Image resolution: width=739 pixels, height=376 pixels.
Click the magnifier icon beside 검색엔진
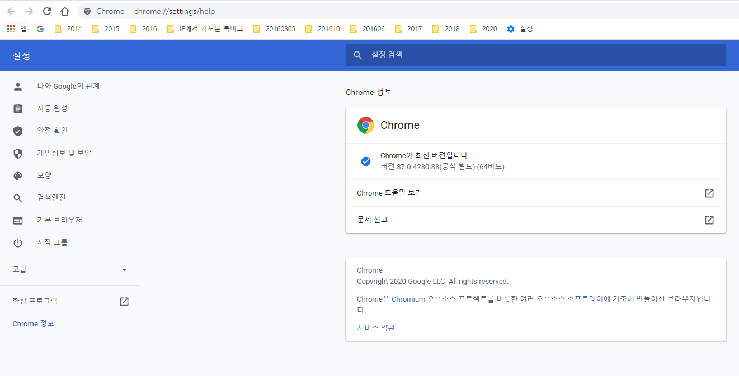point(18,198)
